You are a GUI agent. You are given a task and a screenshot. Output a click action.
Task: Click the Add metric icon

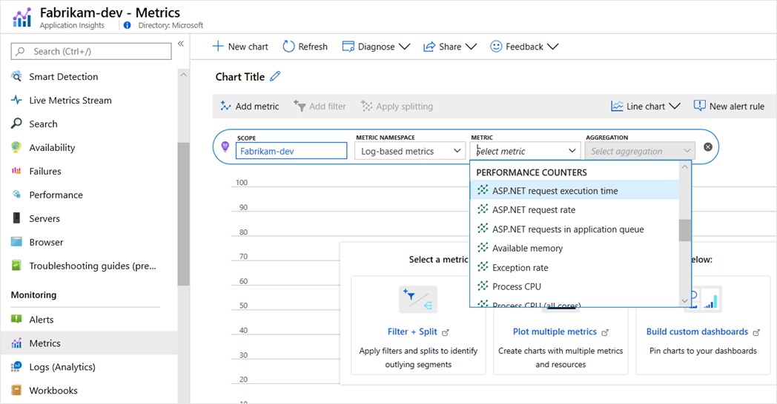pyautogui.click(x=226, y=106)
